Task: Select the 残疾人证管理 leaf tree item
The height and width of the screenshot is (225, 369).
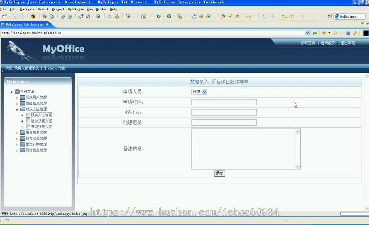Action: (x=41, y=115)
